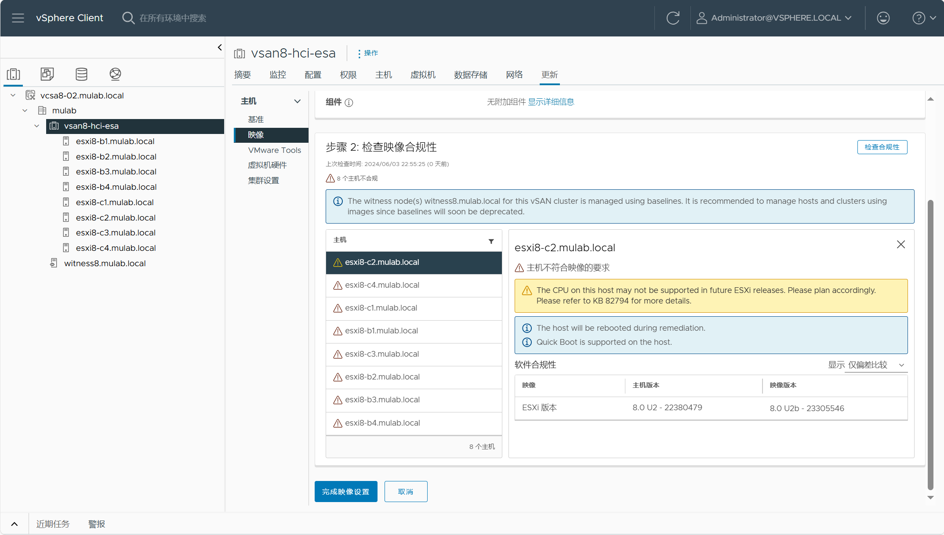Screen dimensions: 944x535
Task: Switch to Hosts and Clusters inventory view
Action: (14, 74)
